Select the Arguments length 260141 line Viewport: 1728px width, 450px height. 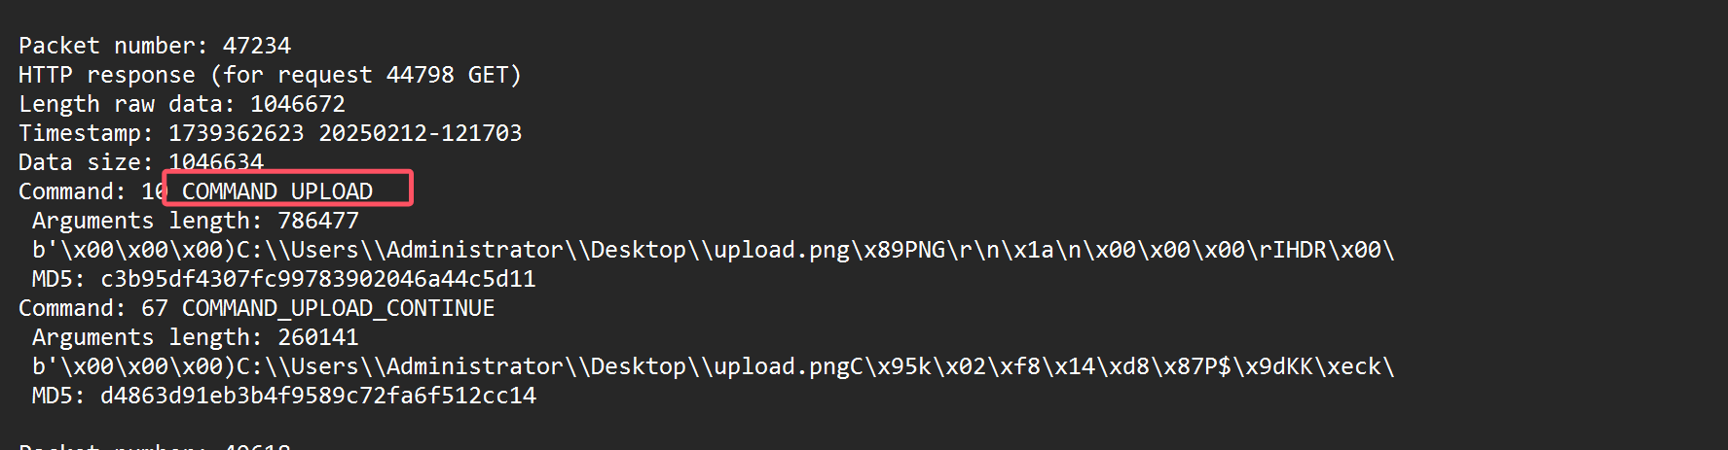tap(196, 337)
